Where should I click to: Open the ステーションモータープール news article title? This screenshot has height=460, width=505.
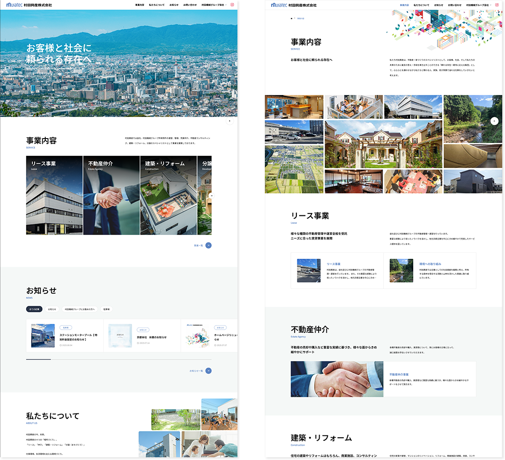78,337
